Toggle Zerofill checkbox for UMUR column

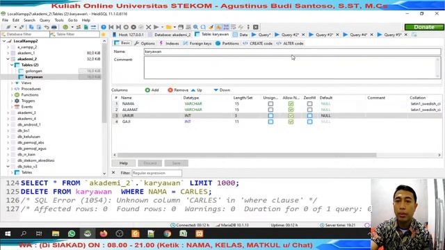pos(309,116)
